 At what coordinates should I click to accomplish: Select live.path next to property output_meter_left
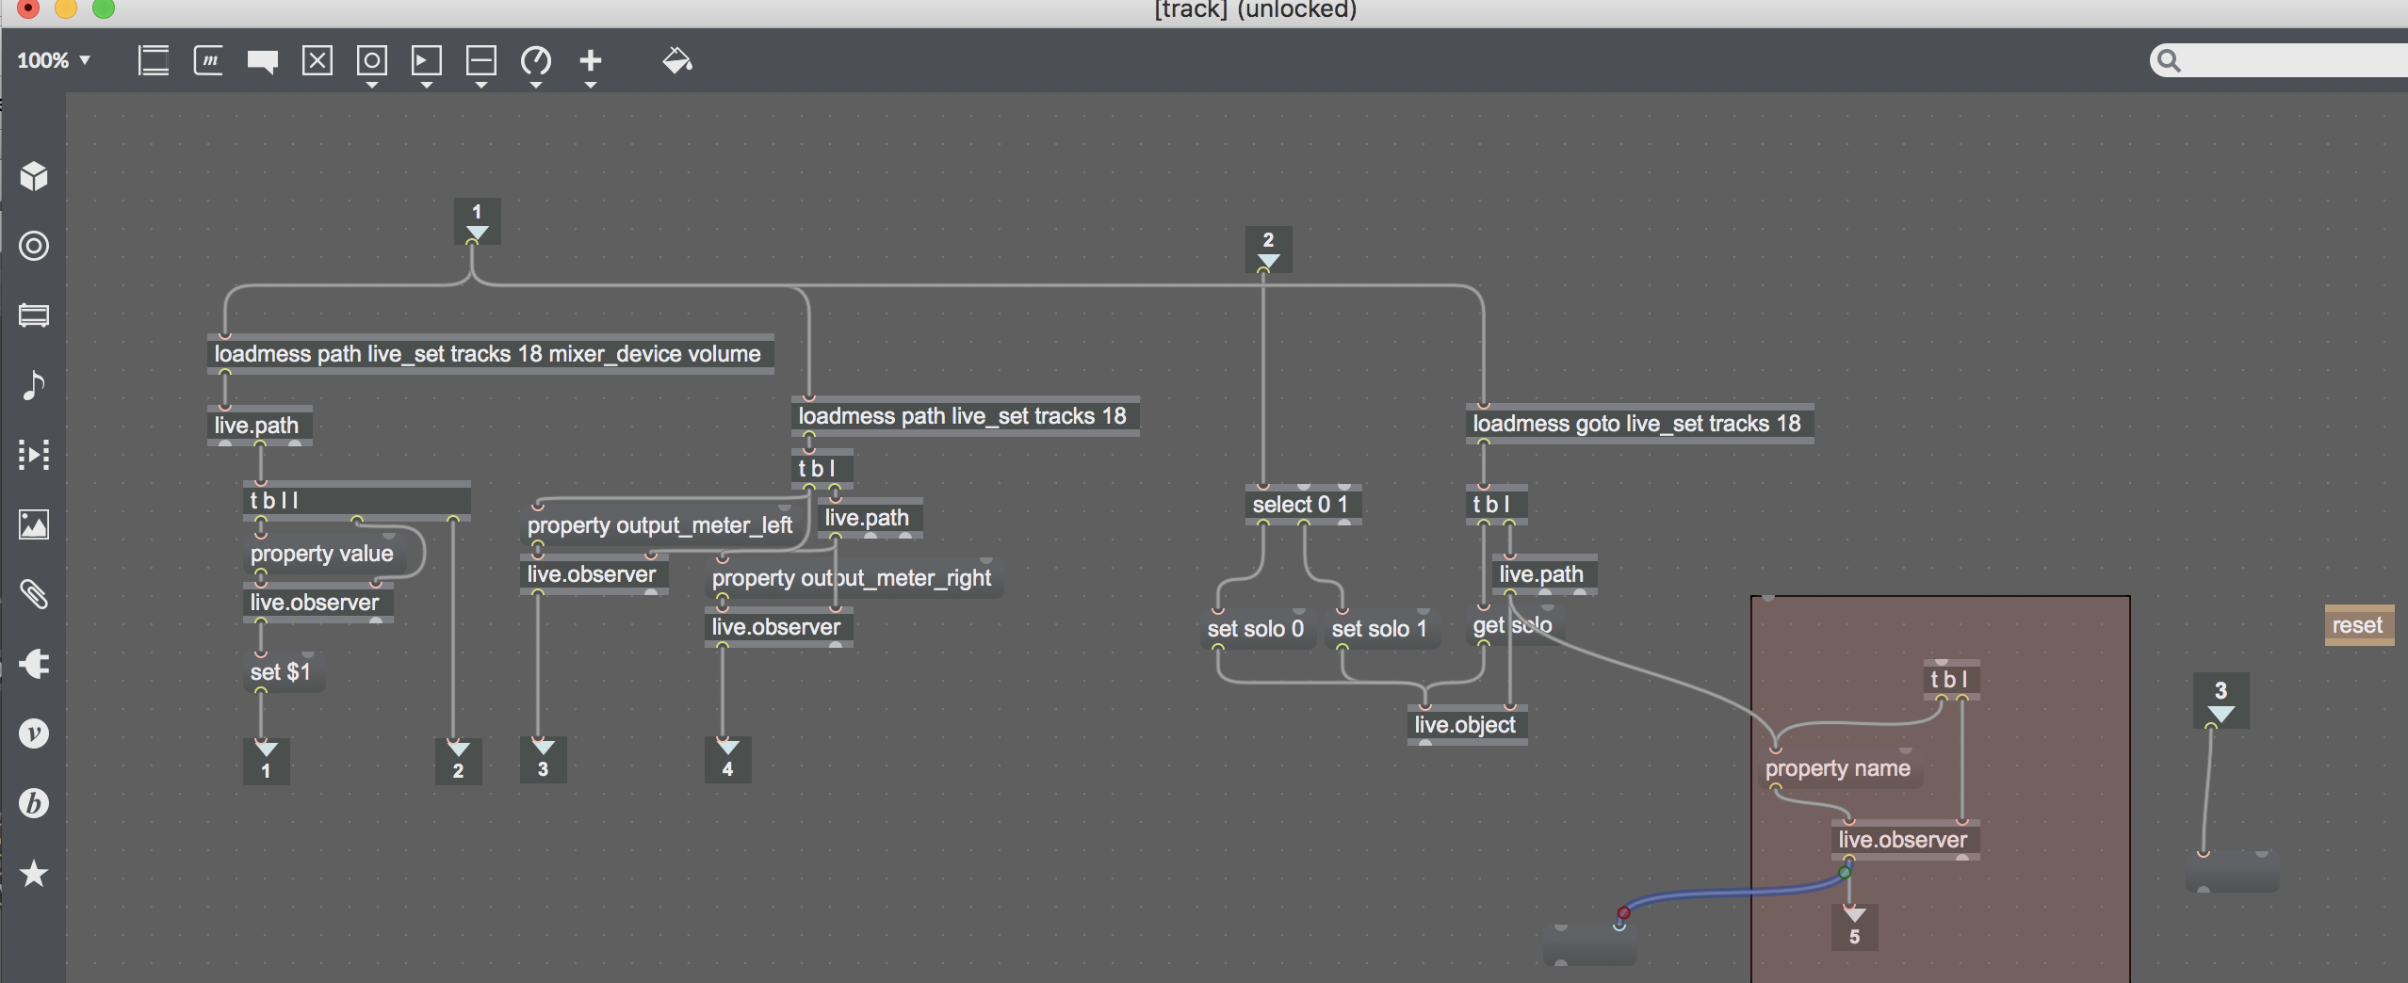(x=870, y=518)
